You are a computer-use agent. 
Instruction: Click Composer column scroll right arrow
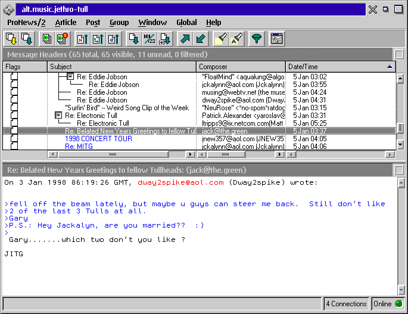(280, 154)
